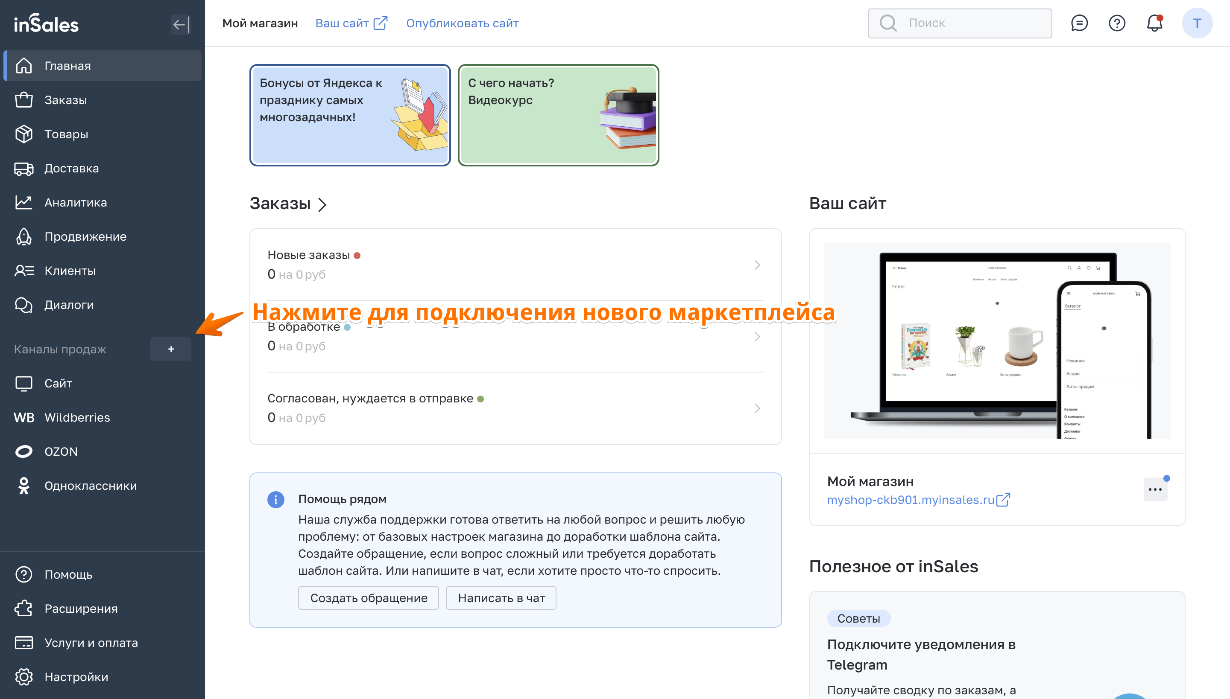
Task: Expand Новые заказы row chevron
Action: tap(757, 265)
